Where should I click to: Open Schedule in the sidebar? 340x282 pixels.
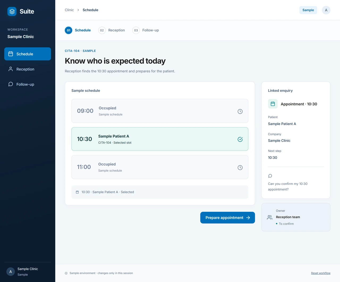click(28, 54)
